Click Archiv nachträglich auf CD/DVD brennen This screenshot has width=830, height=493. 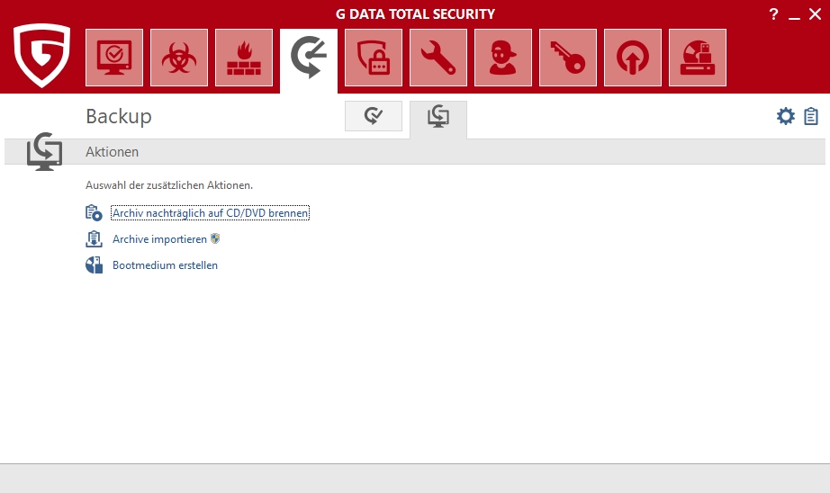pyautogui.click(x=210, y=212)
